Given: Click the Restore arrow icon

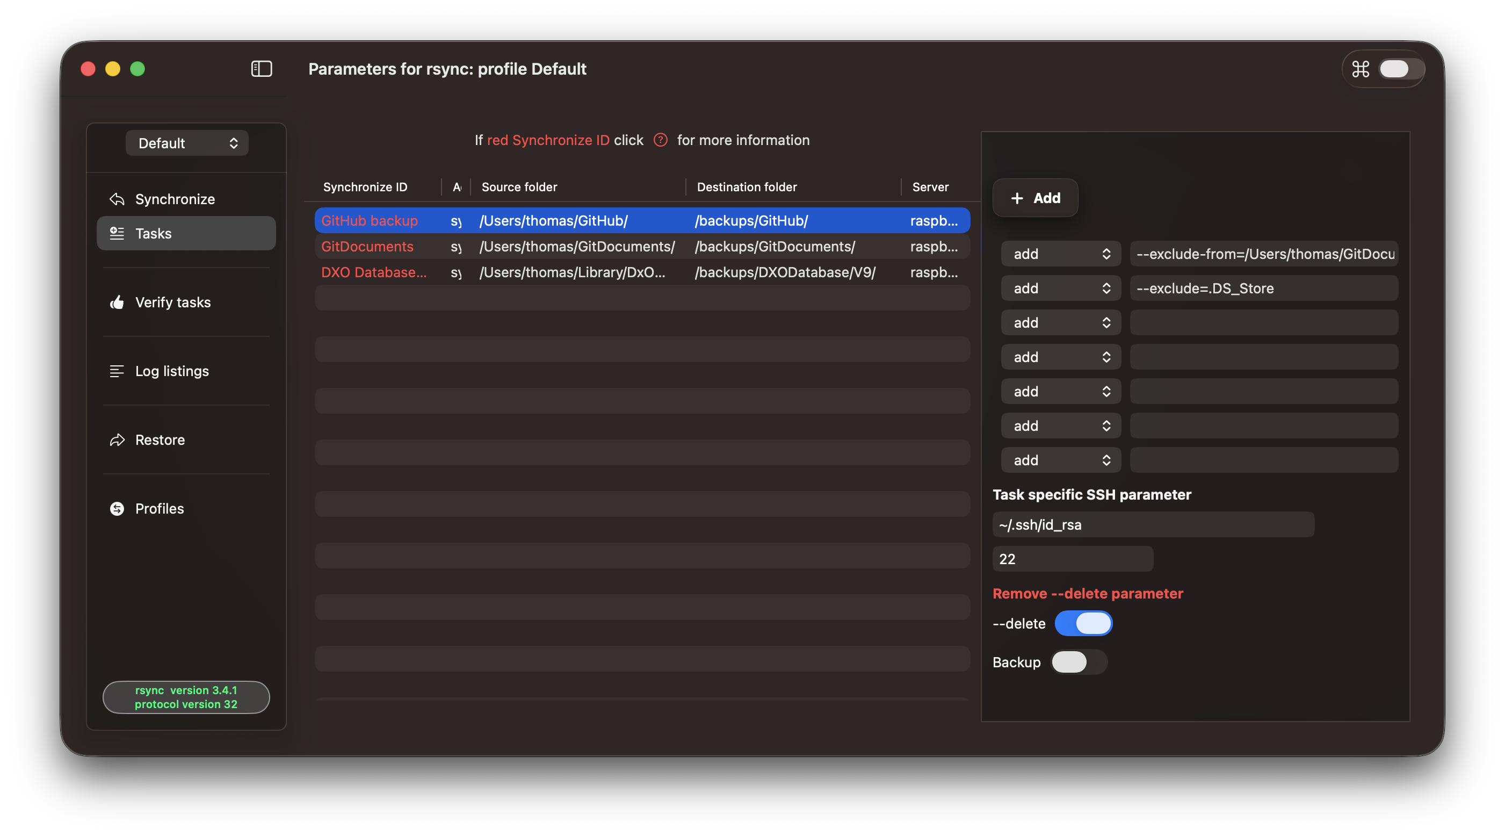Looking at the screenshot, I should pos(117,439).
